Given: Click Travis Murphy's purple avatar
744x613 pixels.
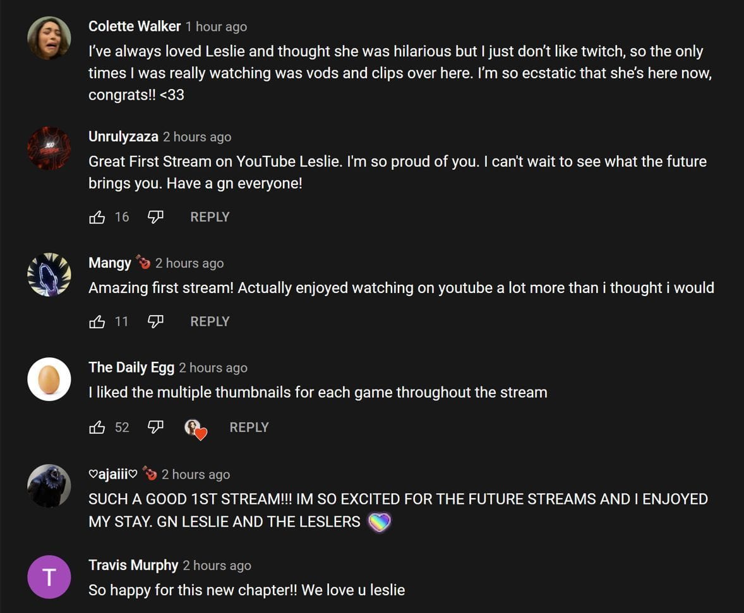Looking at the screenshot, I should [x=49, y=576].
